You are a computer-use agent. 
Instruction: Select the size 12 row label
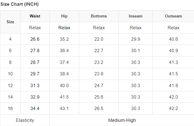[x=10, y=86]
